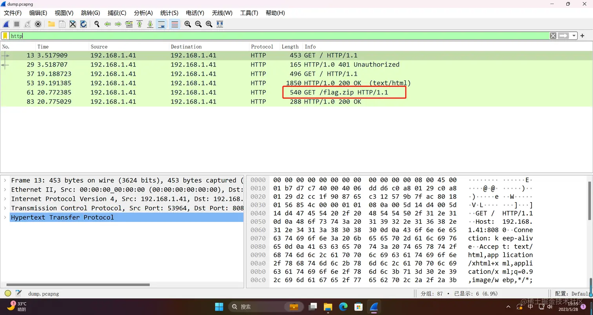Expand the Ethernet II tree node
This screenshot has height=315, width=593.
(x=5, y=190)
